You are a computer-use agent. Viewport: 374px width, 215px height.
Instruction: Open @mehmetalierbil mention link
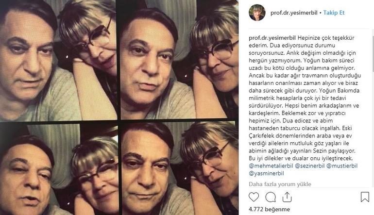(271, 166)
